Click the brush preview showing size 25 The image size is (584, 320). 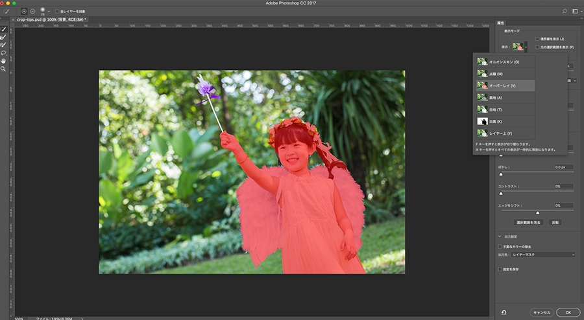point(42,11)
